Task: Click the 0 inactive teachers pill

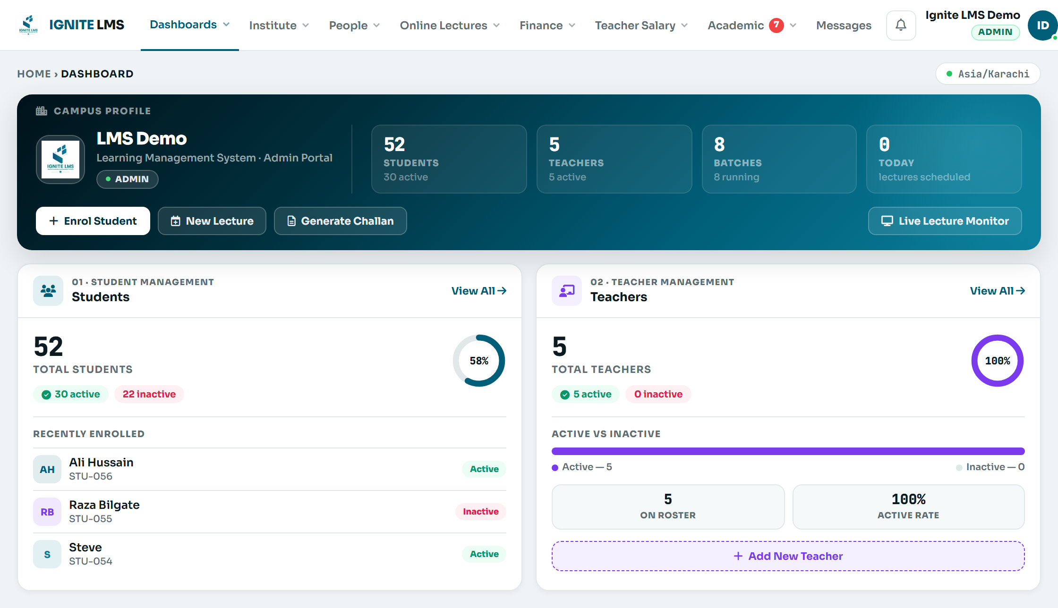Action: point(658,394)
